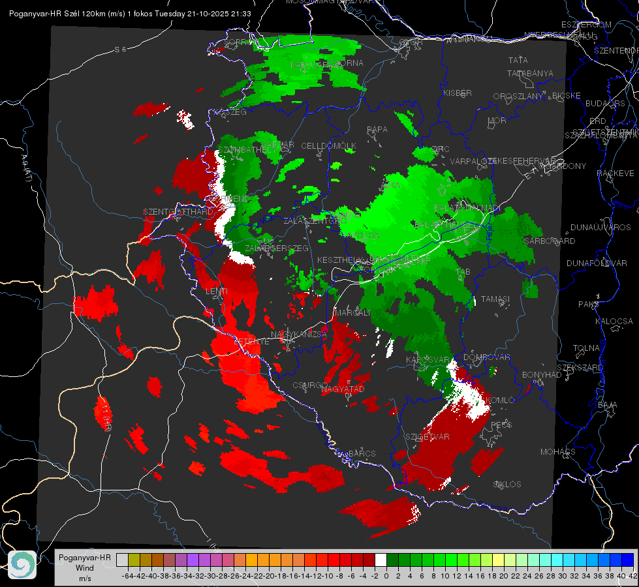639x587 pixels.
Task: Select the KOMLO town label
Action: pyautogui.click(x=500, y=400)
